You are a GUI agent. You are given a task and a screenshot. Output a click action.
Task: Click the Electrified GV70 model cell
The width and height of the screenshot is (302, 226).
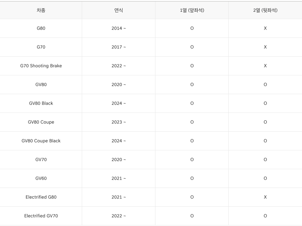coord(41,216)
